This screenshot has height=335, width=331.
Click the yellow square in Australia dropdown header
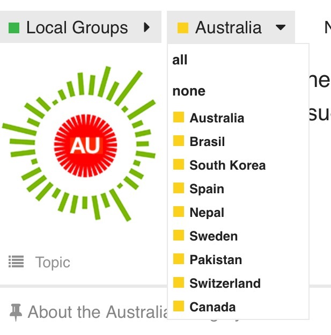[x=182, y=27]
